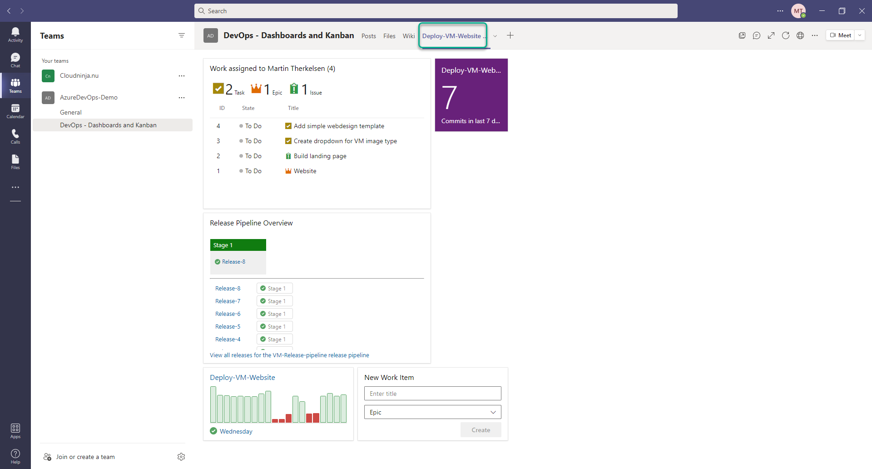The height and width of the screenshot is (469, 872).
Task: Open the Deploy-VM-Website build chart title
Action: (243, 378)
